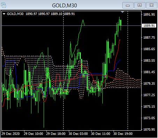Click the 1891.95 price scale label
Screen dimensions: 158x138
pyautogui.click(x=149, y=15)
